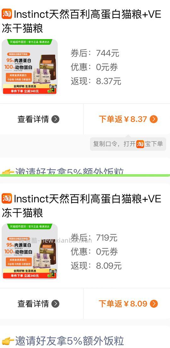
Task: Tap pointing hand emoji at bottom invite line
Action: coord(8,341)
